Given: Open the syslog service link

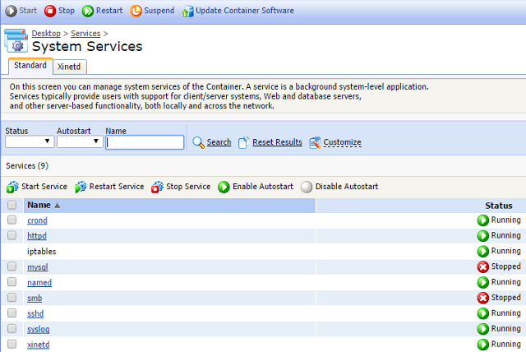Looking at the screenshot, I should click(39, 330).
